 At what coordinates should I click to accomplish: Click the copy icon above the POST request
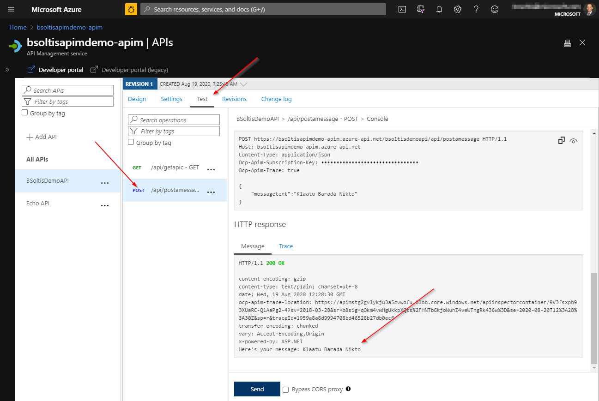point(561,140)
